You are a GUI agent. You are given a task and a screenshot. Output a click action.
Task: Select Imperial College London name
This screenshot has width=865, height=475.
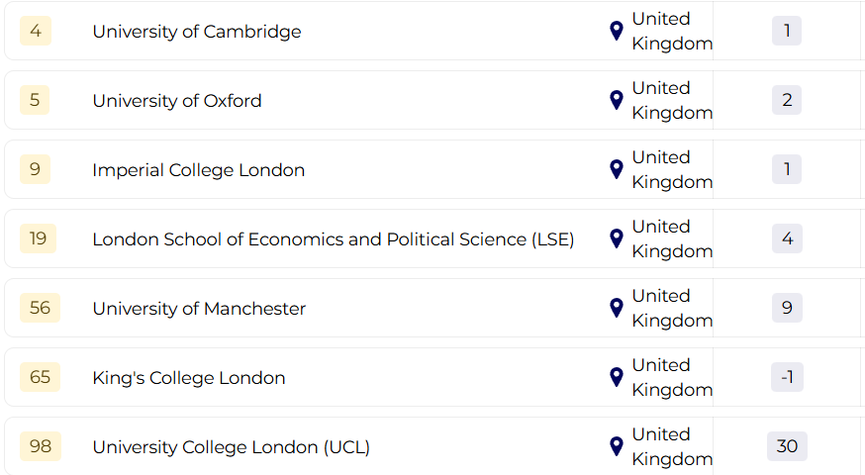pyautogui.click(x=198, y=170)
